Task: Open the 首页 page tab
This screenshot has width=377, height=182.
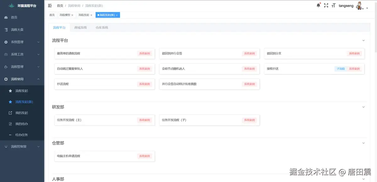Action: 52,15
